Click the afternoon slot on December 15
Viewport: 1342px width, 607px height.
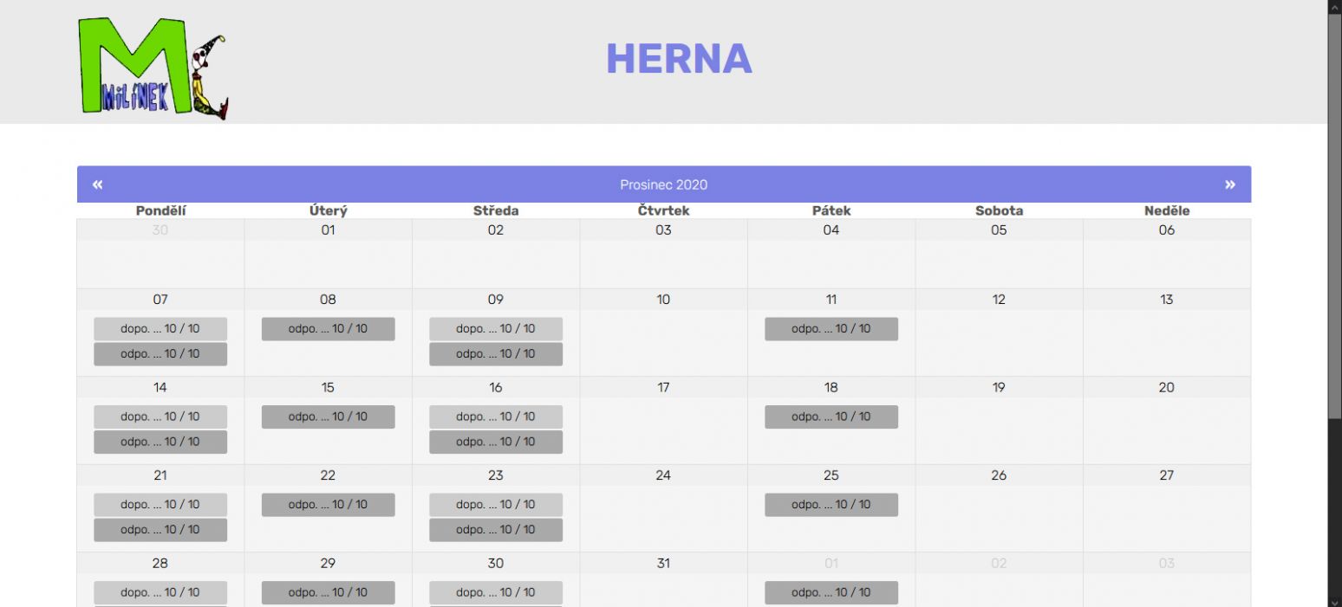[x=328, y=417]
